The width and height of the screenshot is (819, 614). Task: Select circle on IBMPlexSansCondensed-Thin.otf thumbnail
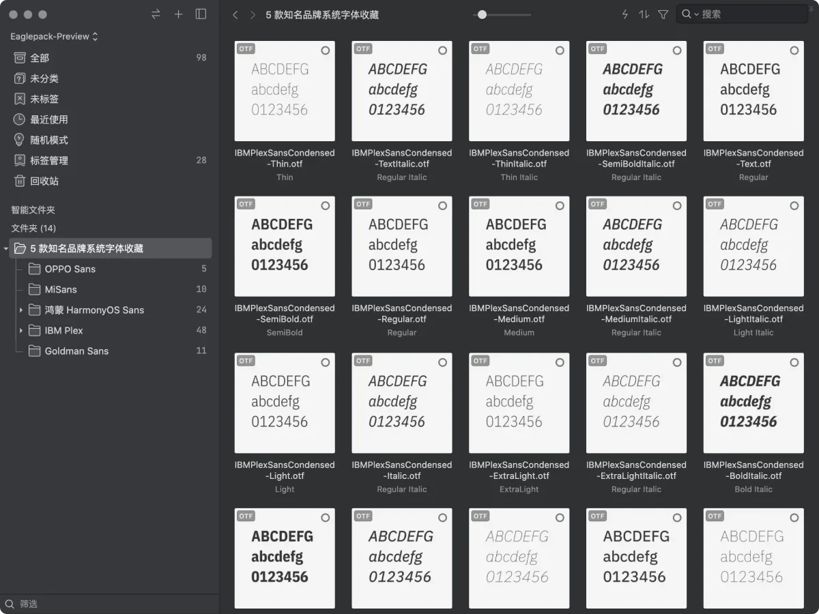325,50
